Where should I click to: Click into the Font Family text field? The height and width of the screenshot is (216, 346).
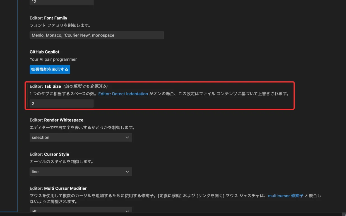[x=97, y=35]
